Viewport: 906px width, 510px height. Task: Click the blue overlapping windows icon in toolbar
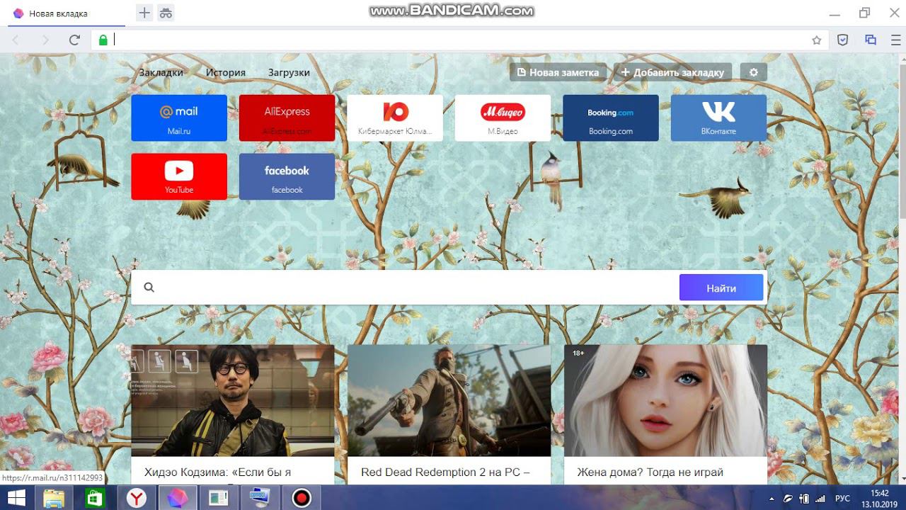871,40
